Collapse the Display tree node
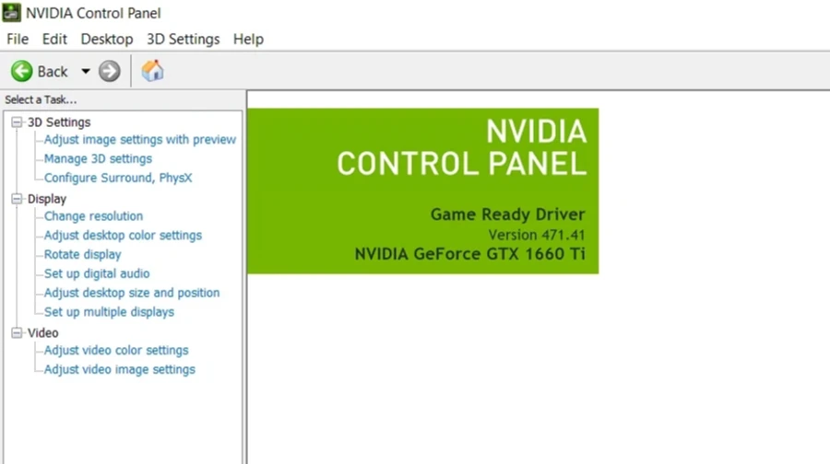Screen dimensions: 830x464 (x=17, y=199)
